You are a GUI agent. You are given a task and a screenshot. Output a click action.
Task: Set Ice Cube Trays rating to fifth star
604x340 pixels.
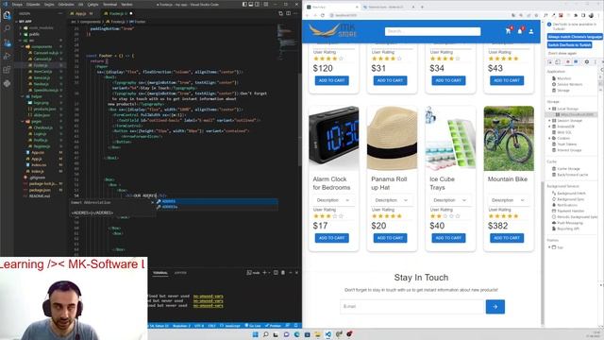tap(458, 216)
